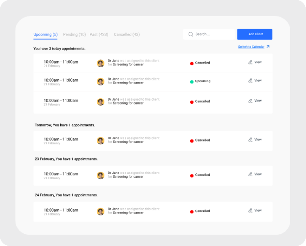Click View on the third appointment today

click(258, 101)
